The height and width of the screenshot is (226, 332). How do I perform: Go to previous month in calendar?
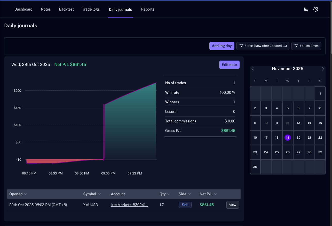pos(253,69)
